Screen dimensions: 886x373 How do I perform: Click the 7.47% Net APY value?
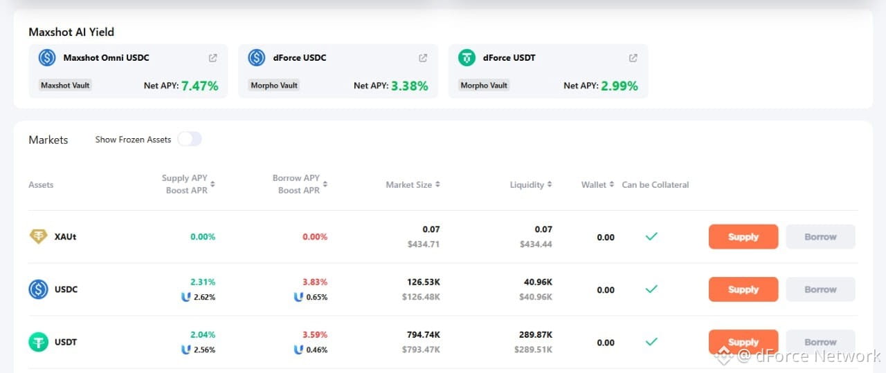[200, 86]
